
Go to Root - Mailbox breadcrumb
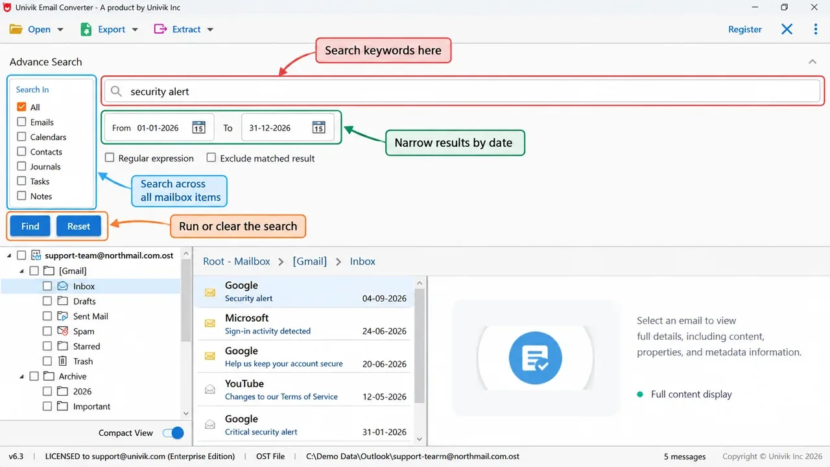[237, 261]
